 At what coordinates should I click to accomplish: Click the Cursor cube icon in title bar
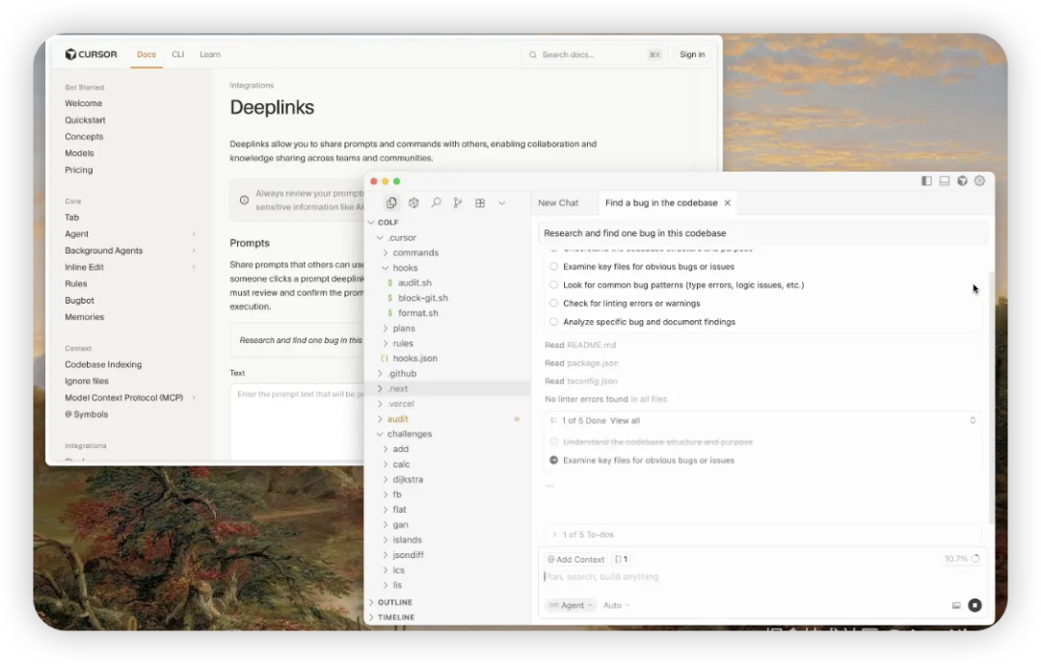(x=962, y=180)
